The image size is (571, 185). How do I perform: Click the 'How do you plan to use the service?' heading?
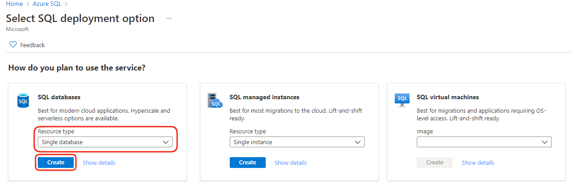[77, 68]
